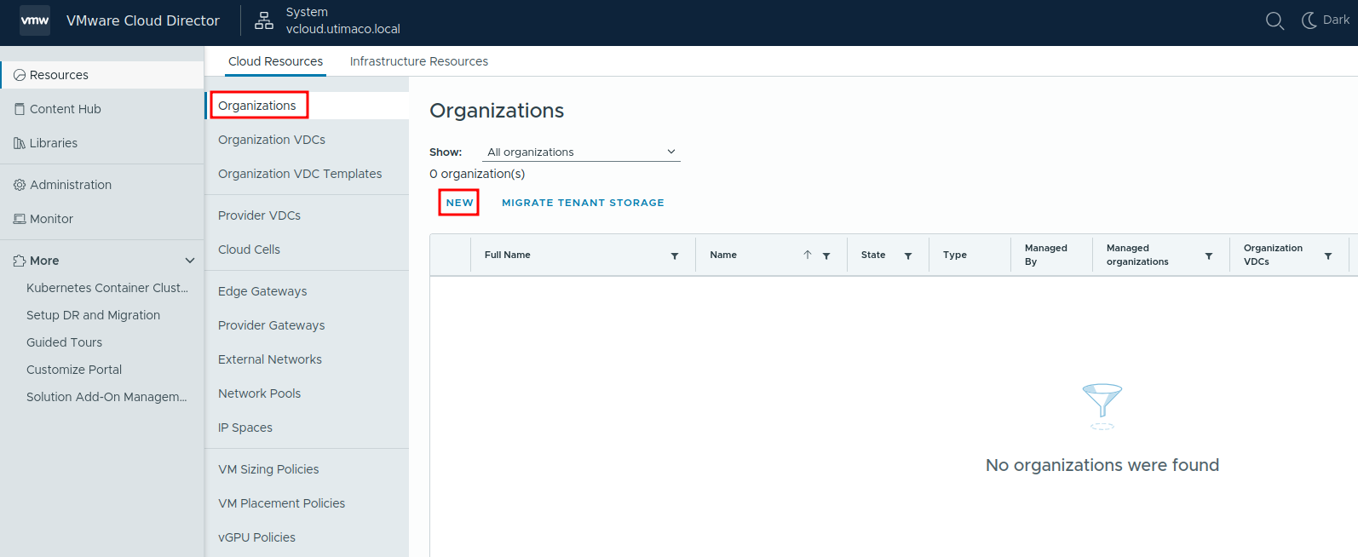Click the Managed By column header

(1046, 255)
